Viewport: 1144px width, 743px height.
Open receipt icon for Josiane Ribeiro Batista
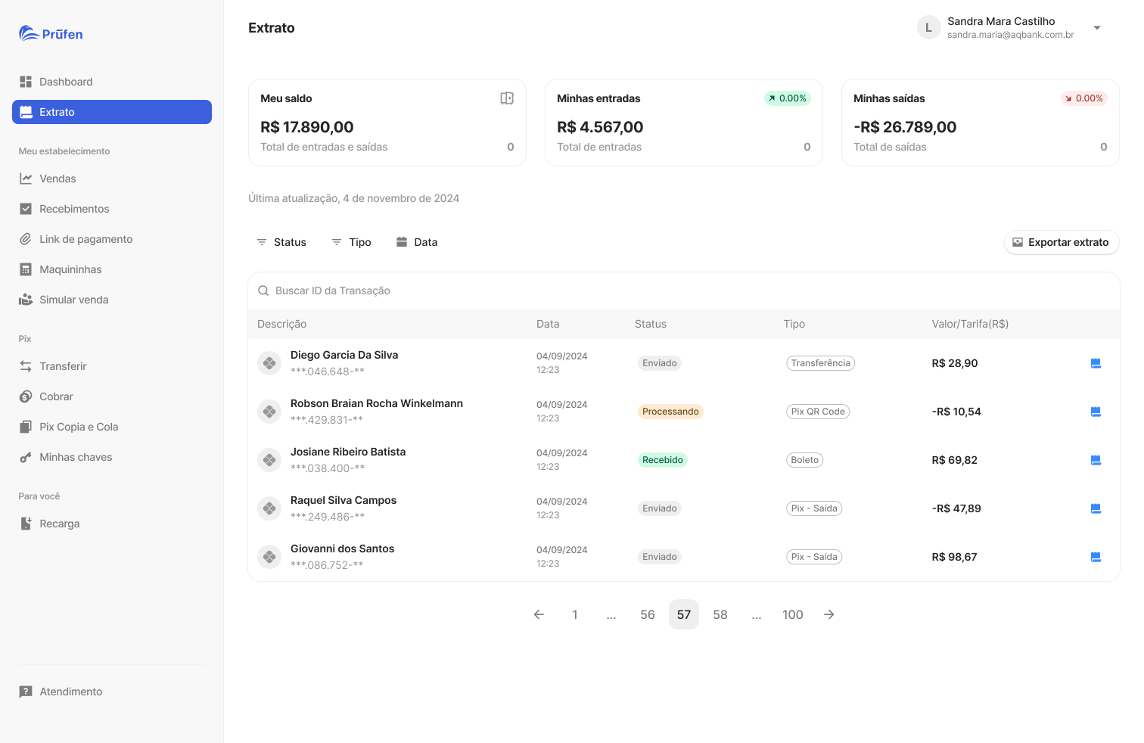point(1096,460)
